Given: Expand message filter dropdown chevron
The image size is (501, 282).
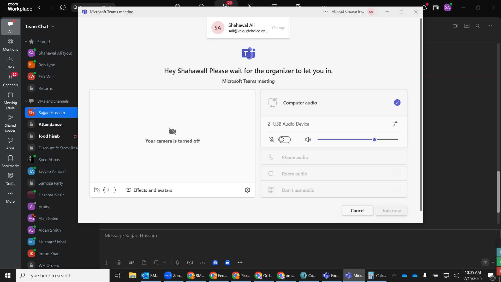Looking at the screenshot, I should (493, 262).
